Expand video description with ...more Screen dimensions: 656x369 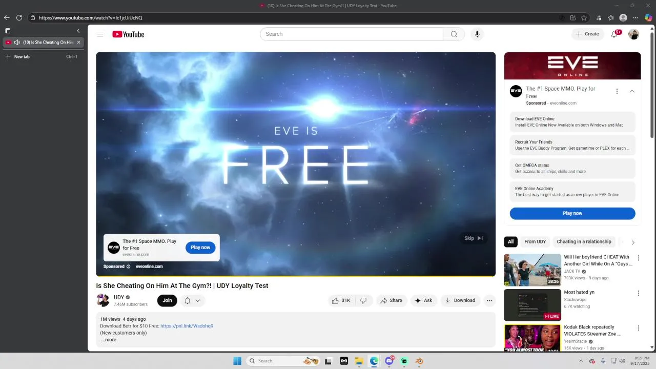pyautogui.click(x=109, y=340)
